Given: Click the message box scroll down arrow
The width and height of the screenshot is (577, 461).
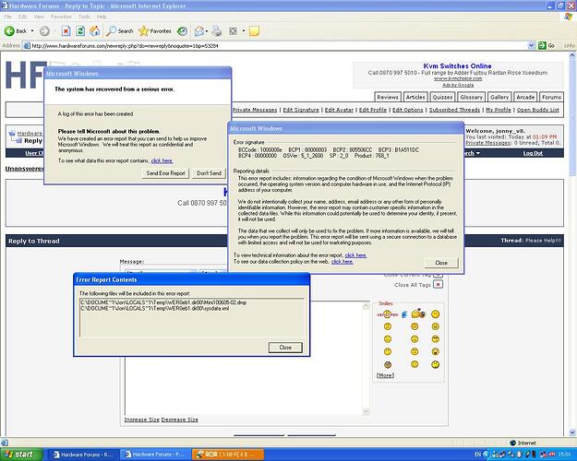Looking at the screenshot, I should 366,411.
